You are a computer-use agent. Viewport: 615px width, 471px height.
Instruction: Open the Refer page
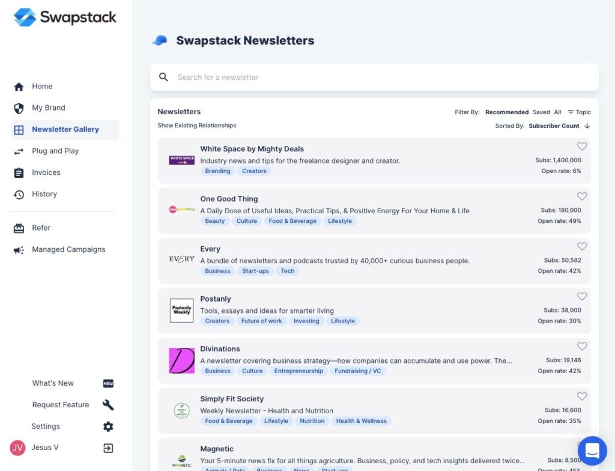coord(41,228)
